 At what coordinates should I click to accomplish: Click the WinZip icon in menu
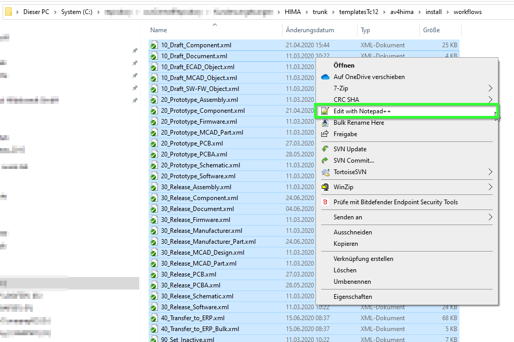pos(325,187)
